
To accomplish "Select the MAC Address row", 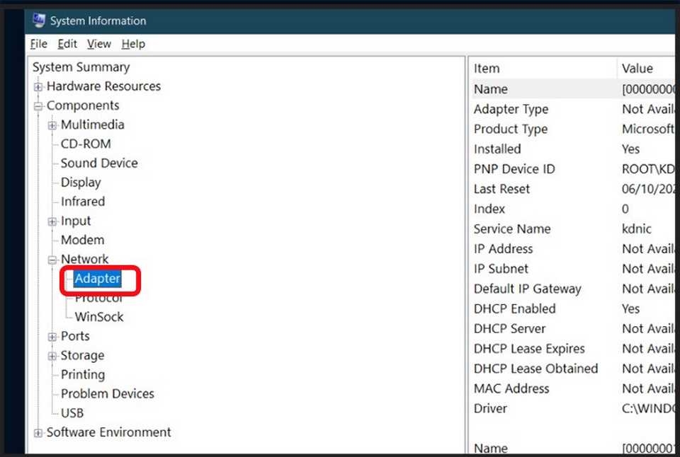I will pyautogui.click(x=511, y=388).
